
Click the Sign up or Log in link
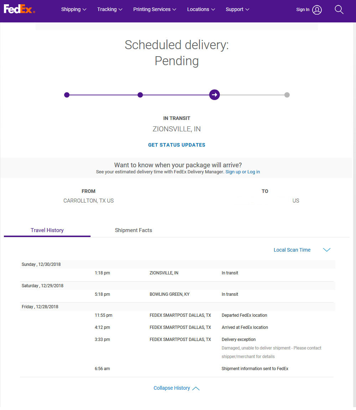(x=243, y=172)
